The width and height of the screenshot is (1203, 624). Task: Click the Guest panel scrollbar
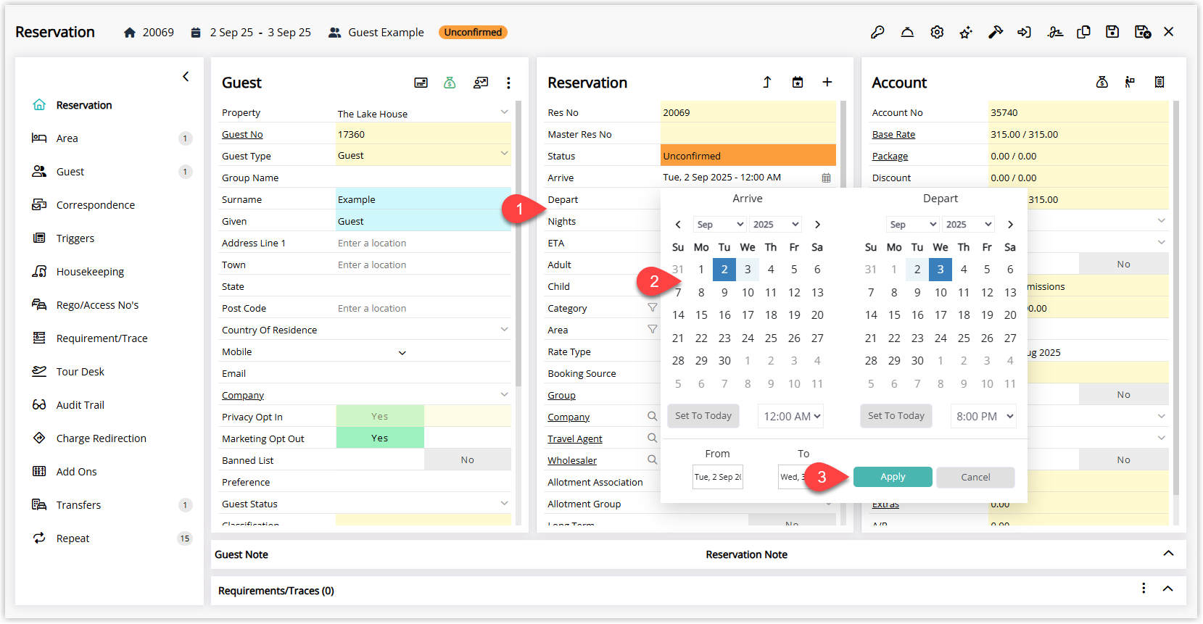pos(518,243)
